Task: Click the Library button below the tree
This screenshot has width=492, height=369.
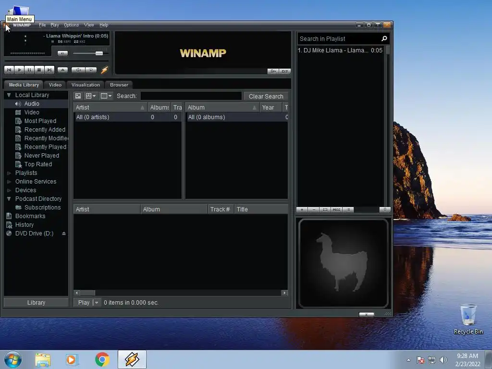Action: tap(36, 303)
